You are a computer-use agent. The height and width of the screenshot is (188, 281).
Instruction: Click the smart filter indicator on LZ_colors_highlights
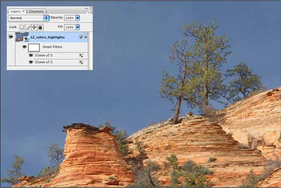pos(81,37)
